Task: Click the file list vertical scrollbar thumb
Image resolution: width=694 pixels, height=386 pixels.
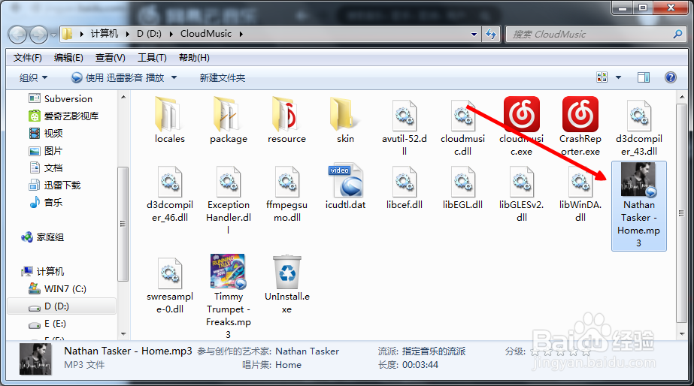Action: [x=682, y=213]
